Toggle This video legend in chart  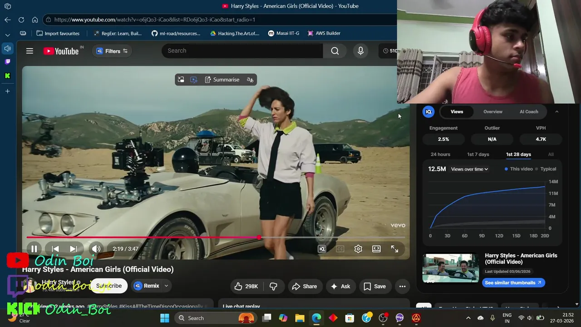tap(518, 169)
